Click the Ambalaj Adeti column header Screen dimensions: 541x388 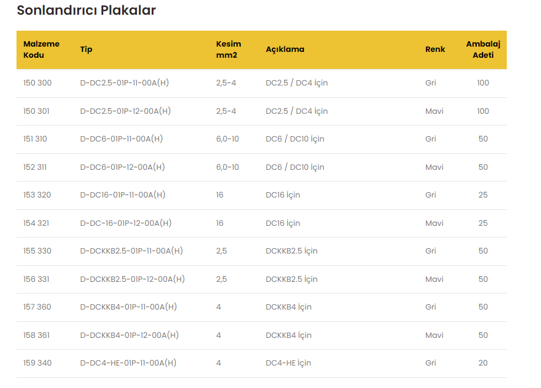click(x=483, y=50)
